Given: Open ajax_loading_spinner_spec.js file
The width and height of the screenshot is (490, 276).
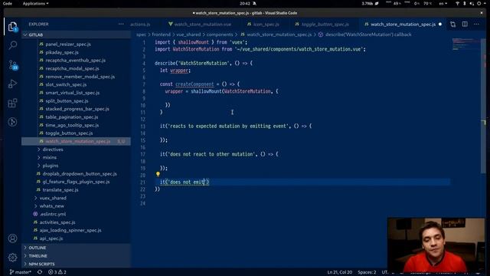Looking at the screenshot, I should coord(70,230).
